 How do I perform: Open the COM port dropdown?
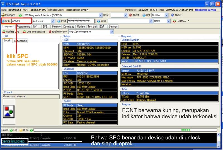point(100,15)
